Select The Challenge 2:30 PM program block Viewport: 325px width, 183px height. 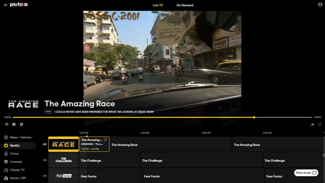pos(201,160)
